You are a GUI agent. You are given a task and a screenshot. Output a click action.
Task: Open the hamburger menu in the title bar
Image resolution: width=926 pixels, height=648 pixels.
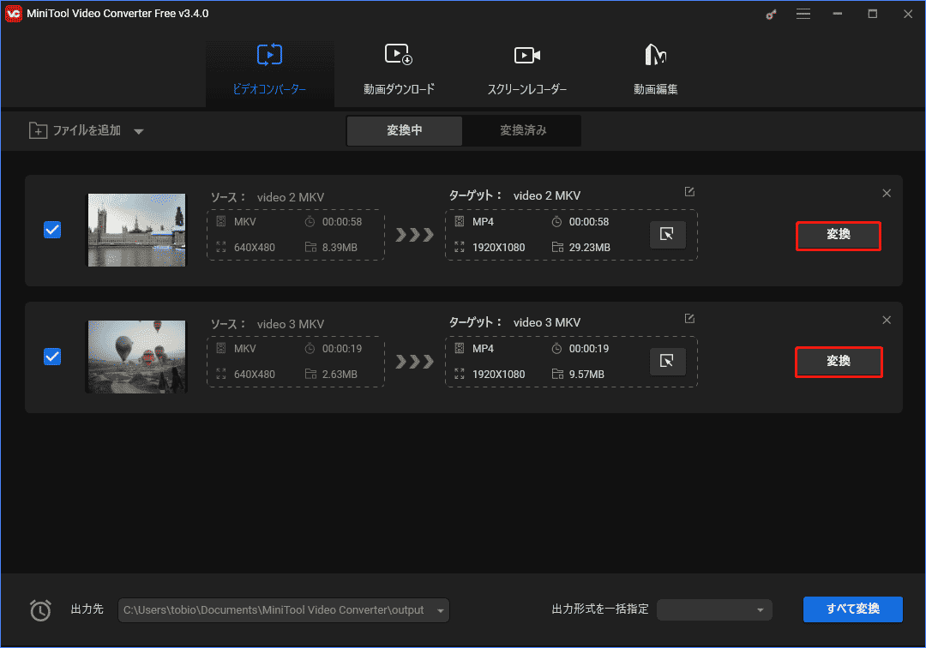pos(803,14)
